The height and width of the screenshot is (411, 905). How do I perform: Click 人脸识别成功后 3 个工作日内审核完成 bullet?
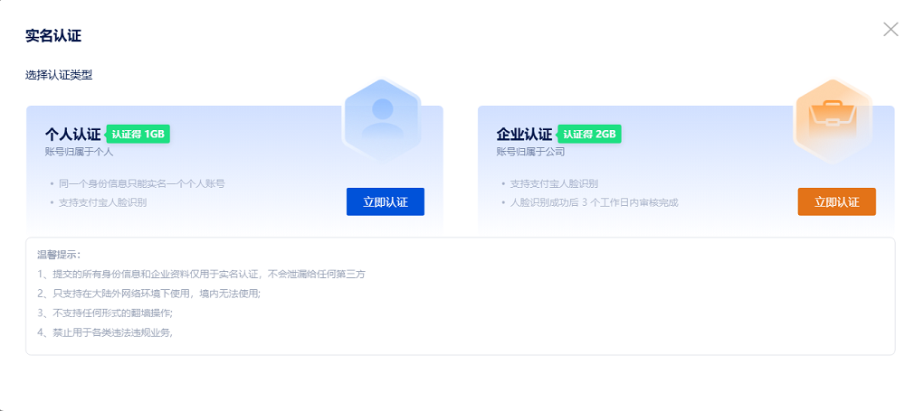(594, 202)
